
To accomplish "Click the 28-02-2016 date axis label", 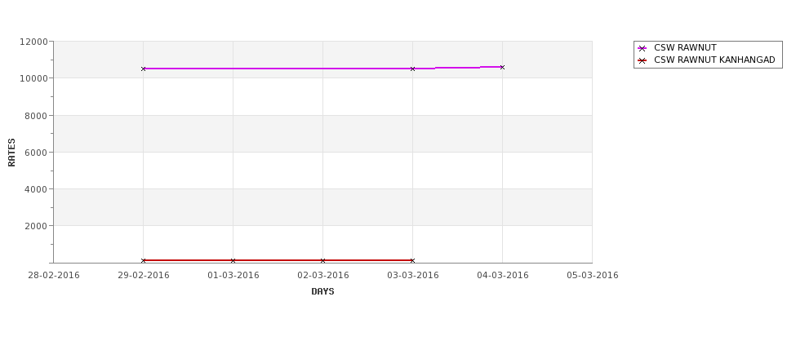I will (54, 275).
